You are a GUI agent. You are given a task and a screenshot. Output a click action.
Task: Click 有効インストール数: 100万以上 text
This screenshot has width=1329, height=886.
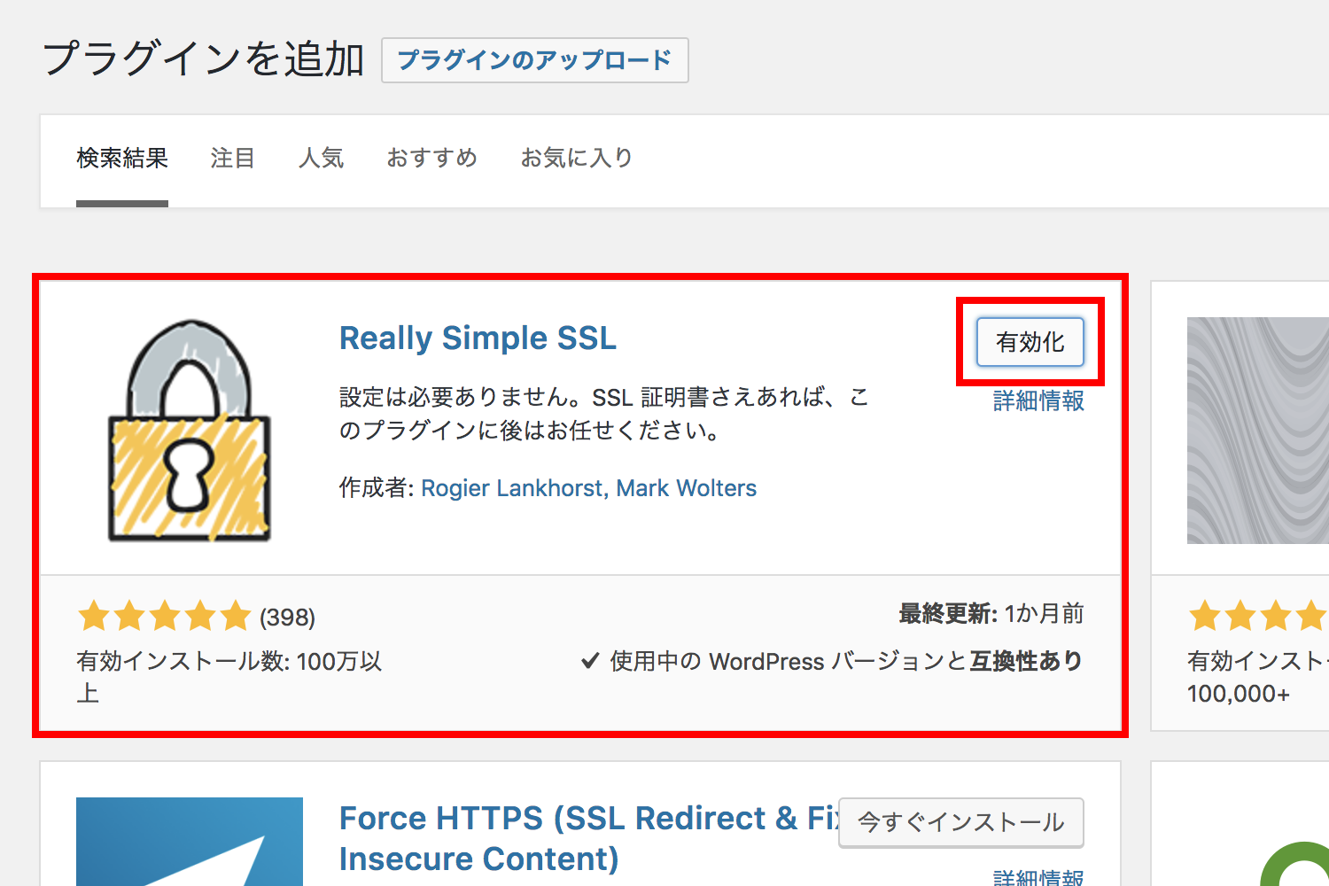[229, 677]
